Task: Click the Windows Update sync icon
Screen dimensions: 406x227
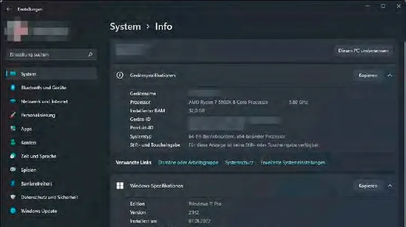Action: coord(13,211)
